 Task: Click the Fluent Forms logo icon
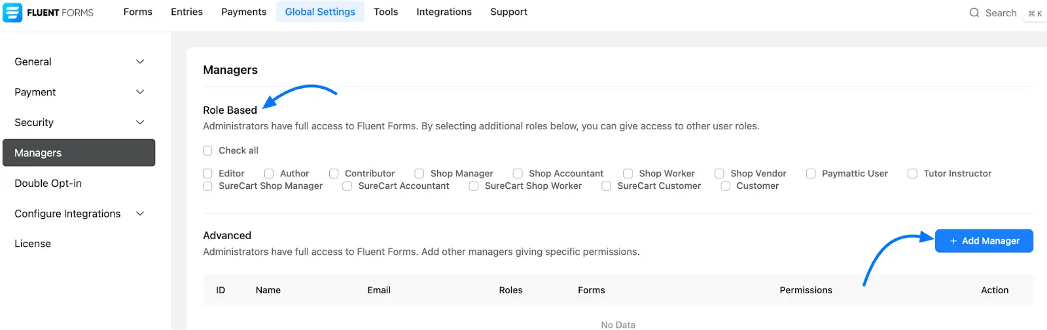tap(12, 12)
